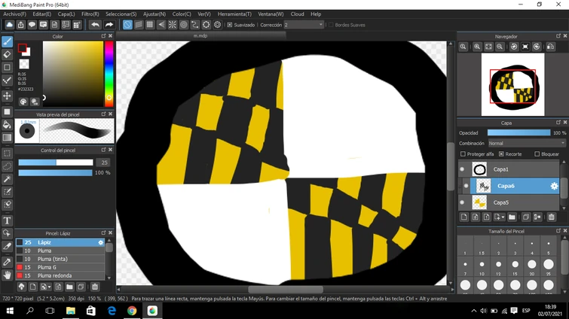This screenshot has height=319, width=569.
Task: Open the Filtro(R) menu
Action: coord(90,14)
